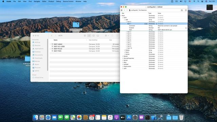
Task: Open Launchpad in the Dock
Action: [42, 118]
